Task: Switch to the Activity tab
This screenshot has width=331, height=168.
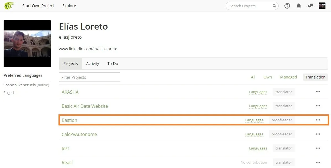Action: coord(93,64)
